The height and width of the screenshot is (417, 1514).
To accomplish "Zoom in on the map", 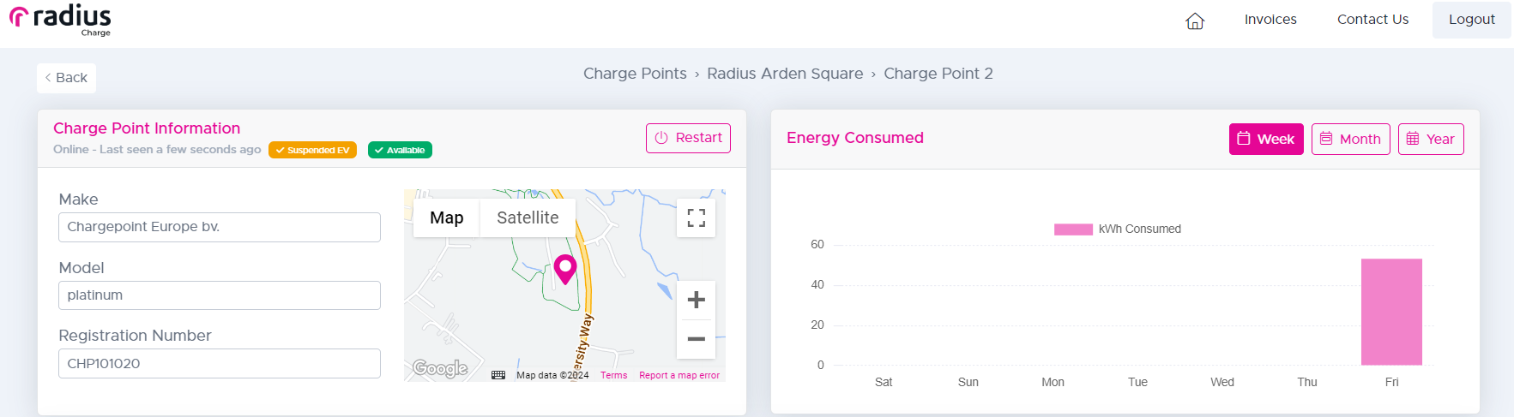I will click(697, 300).
